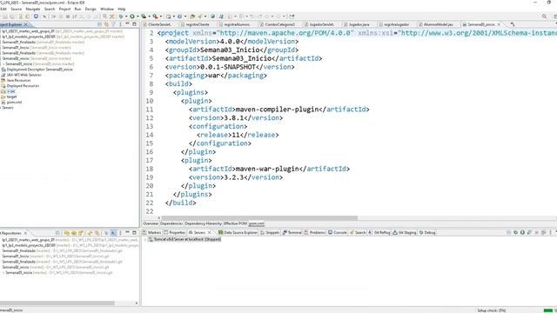Open the Data Source Explorer view tab
Viewport: 557px width, 313px height.
point(238,232)
